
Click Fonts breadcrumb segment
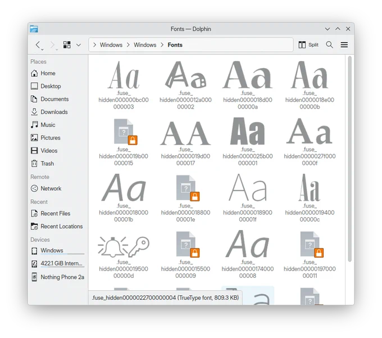pyautogui.click(x=175, y=45)
